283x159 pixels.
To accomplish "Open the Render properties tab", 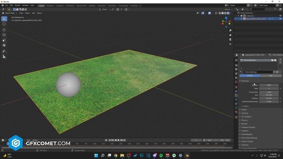I will [236, 65].
